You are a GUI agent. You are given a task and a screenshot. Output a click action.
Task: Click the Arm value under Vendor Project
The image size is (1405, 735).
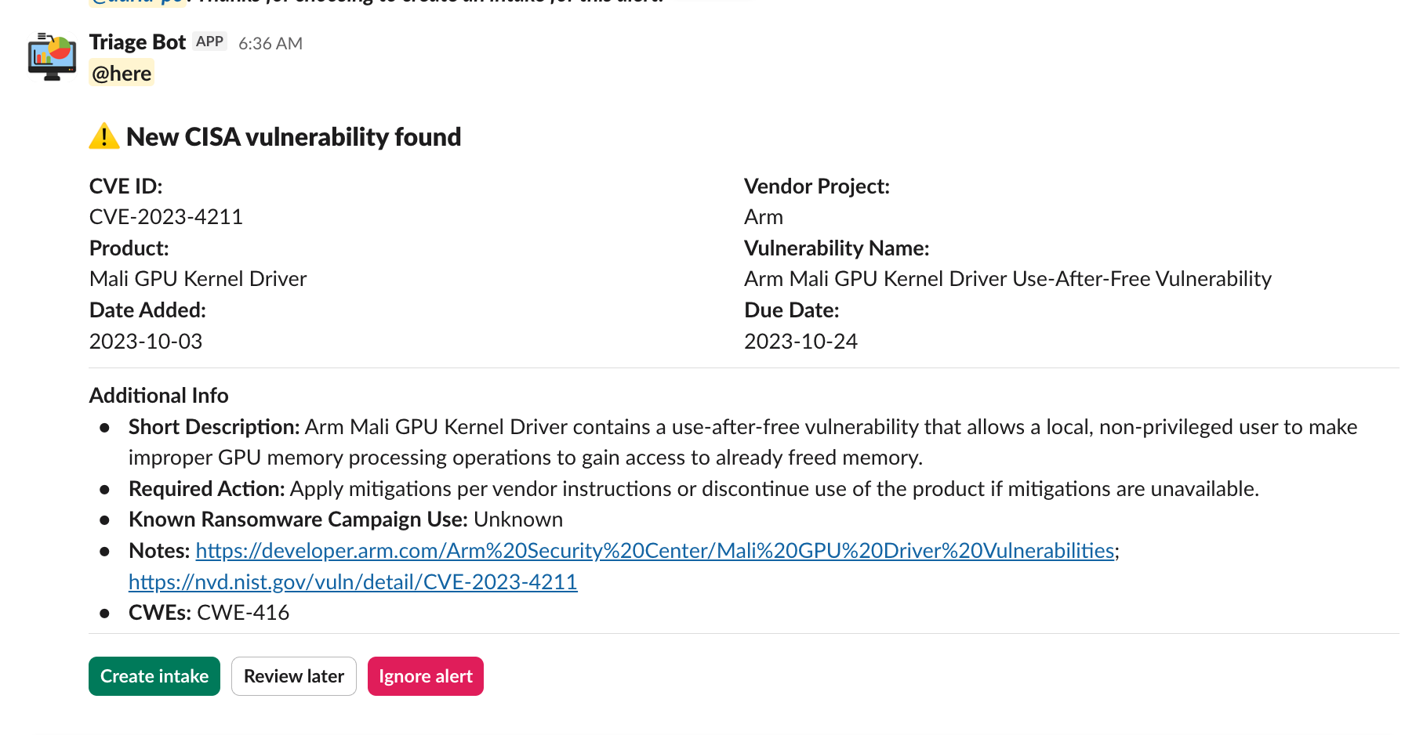763,217
